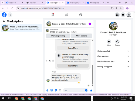This screenshot has width=135, height=101.
Task: Bookmark this page with the star icon
Action: coord(121,8)
